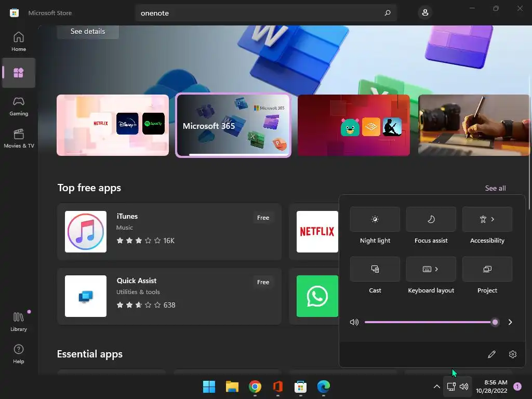This screenshot has height=399, width=532.
Task: Open the clock and date flyout
Action: pyautogui.click(x=491, y=387)
